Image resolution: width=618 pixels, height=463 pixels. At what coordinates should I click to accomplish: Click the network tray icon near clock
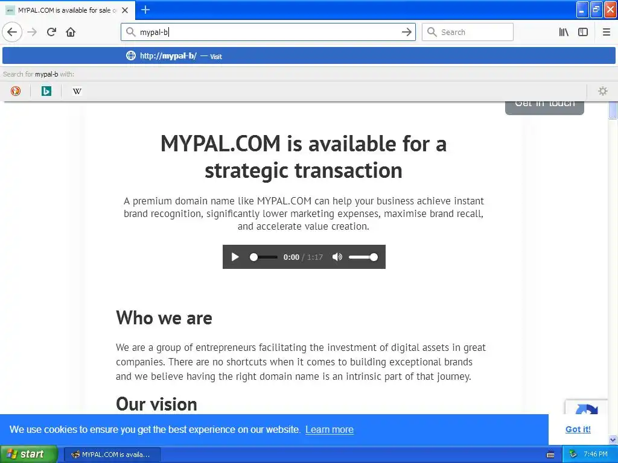point(573,455)
